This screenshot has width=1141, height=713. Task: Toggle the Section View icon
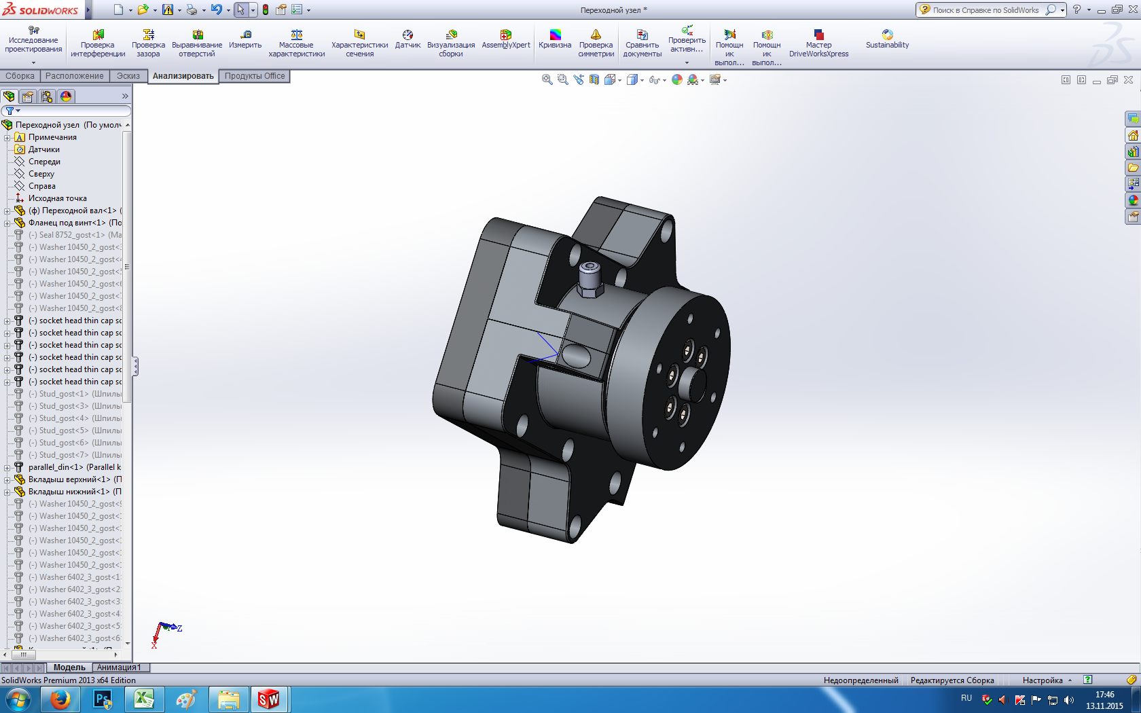tap(594, 80)
